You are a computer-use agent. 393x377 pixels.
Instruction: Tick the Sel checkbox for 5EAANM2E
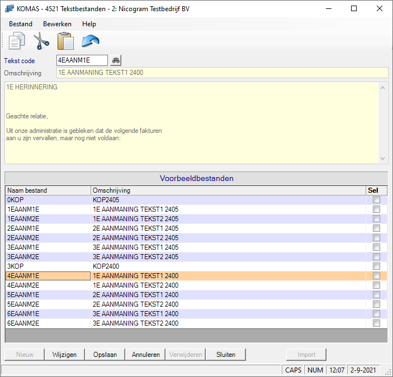376,304
